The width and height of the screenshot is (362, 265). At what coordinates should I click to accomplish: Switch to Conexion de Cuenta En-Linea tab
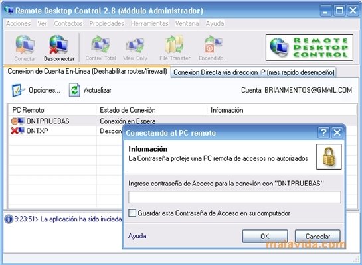[87, 71]
